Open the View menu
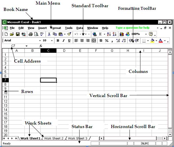 [31, 28]
